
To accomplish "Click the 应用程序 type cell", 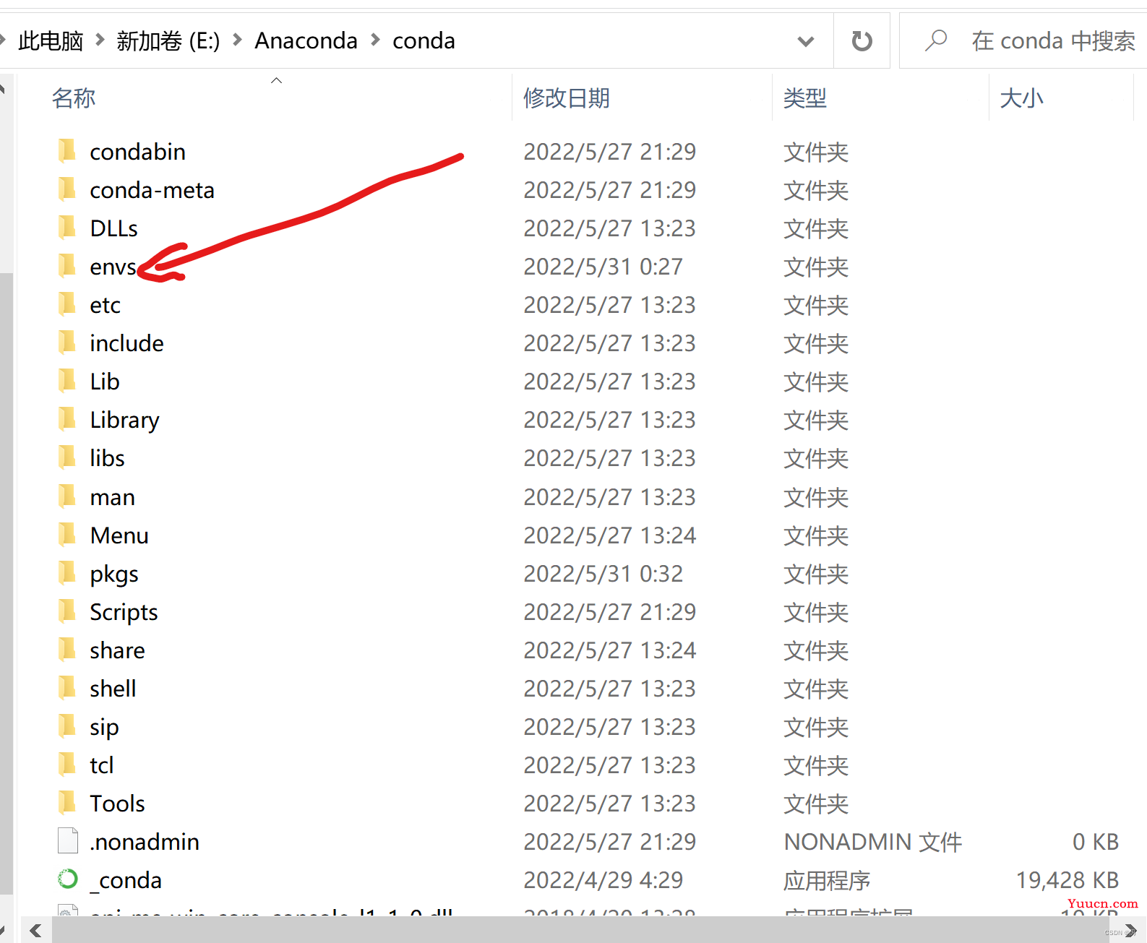I will 827,880.
